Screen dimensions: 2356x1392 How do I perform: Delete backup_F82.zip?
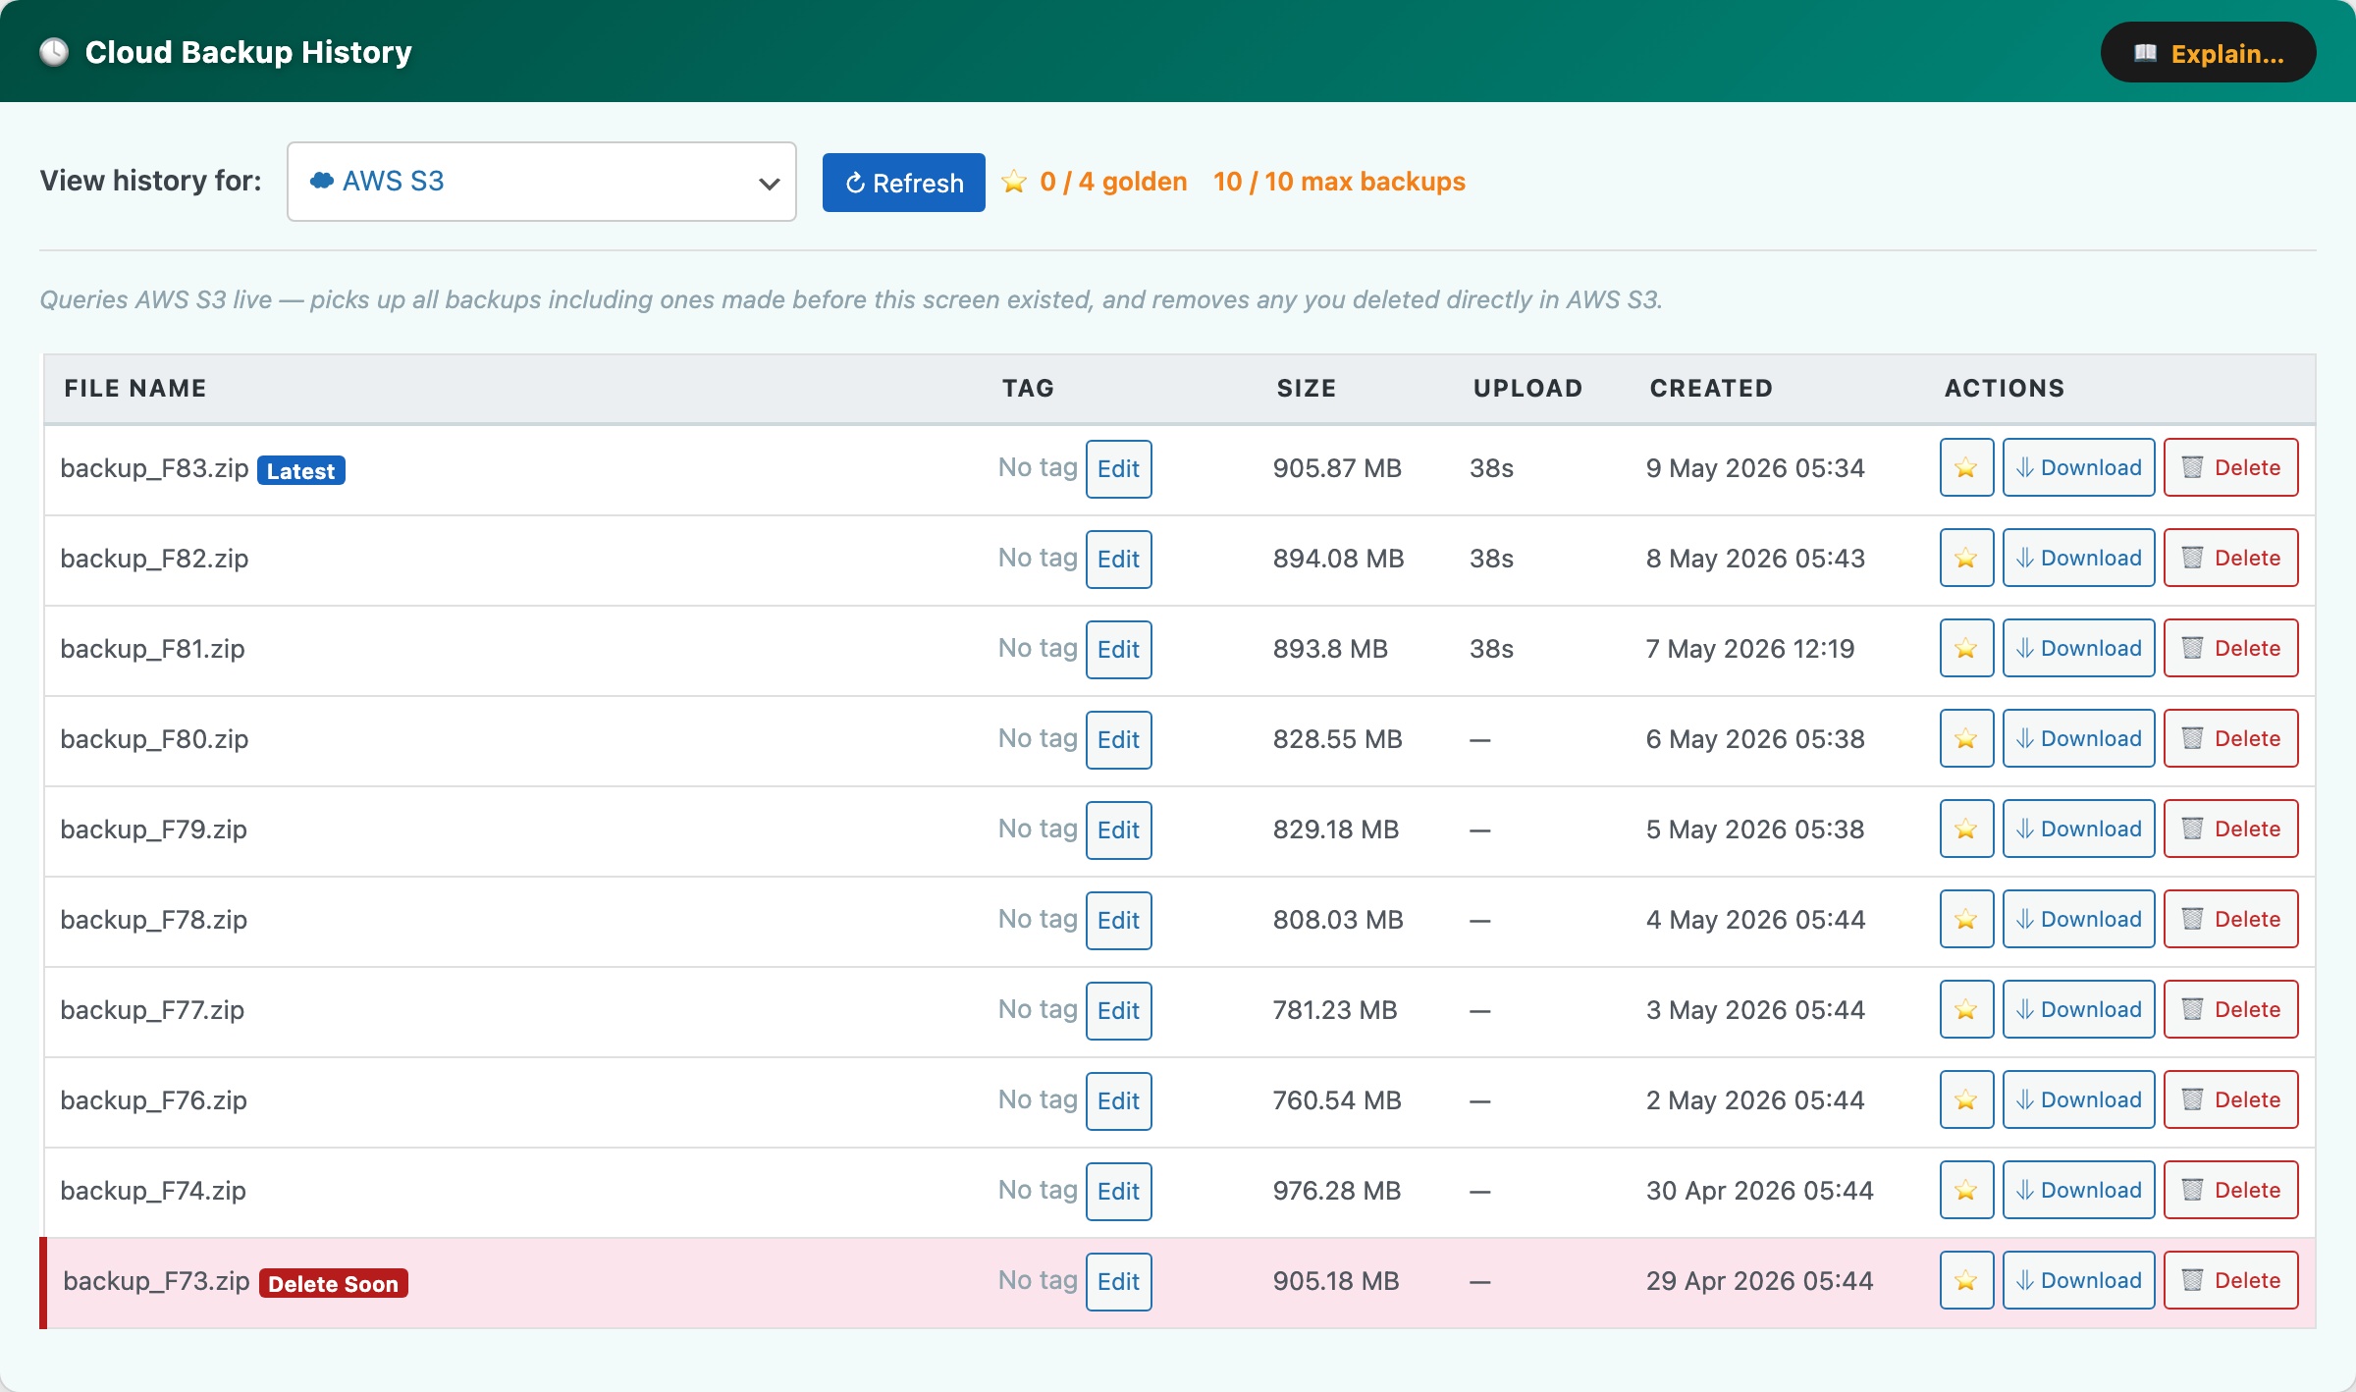(2231, 559)
